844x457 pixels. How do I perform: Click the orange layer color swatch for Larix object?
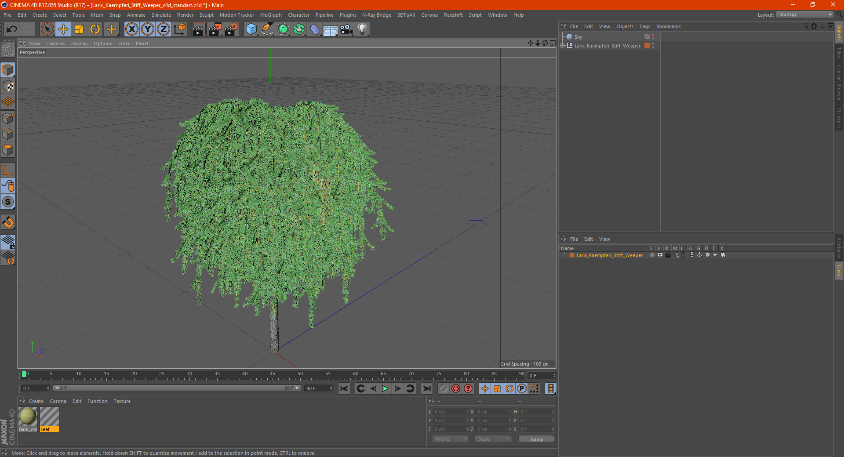pos(647,46)
